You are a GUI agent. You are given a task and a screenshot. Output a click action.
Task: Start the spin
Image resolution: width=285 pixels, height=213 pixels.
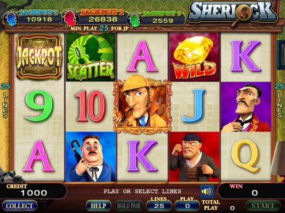tap(263, 206)
